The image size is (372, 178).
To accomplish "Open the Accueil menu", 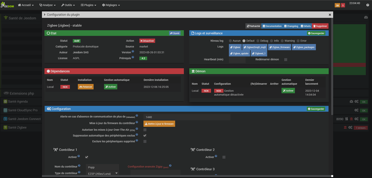I will click(x=26, y=5).
